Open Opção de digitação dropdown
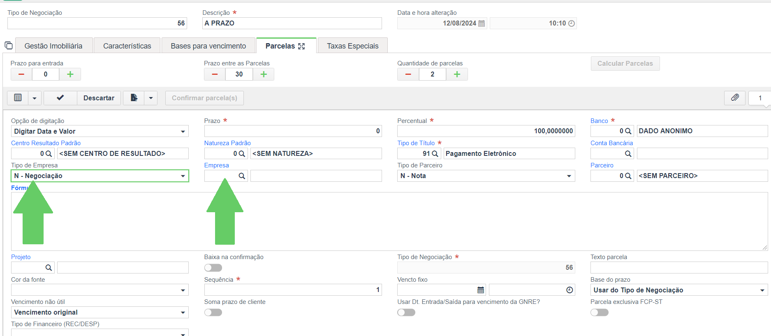The image size is (771, 336). click(100, 131)
